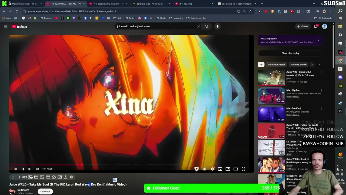
Task: Open the De Snowh channel name link
Action: point(23,190)
